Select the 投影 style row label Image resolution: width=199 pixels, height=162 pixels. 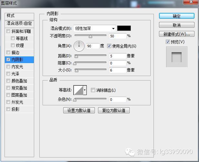(15, 109)
